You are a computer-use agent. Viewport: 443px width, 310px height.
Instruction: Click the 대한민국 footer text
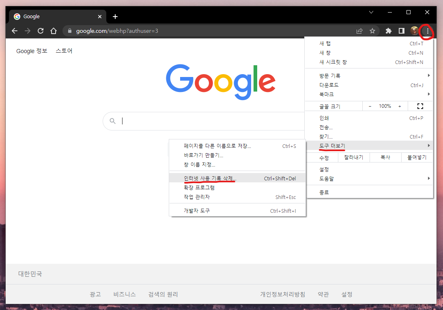coord(30,274)
